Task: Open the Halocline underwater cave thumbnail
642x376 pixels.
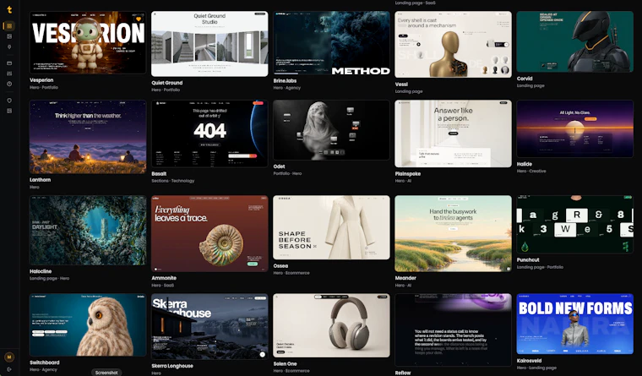Action: point(88,230)
